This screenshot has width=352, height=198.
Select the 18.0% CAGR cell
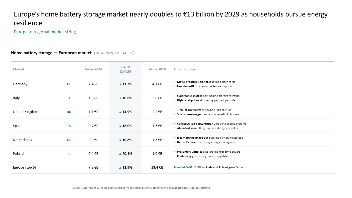coord(125,126)
